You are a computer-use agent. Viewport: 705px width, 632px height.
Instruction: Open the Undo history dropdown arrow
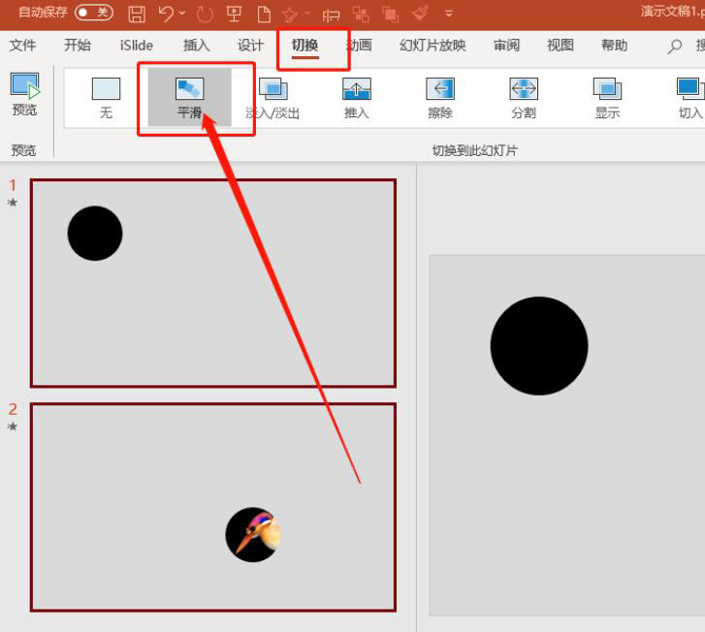(182, 13)
